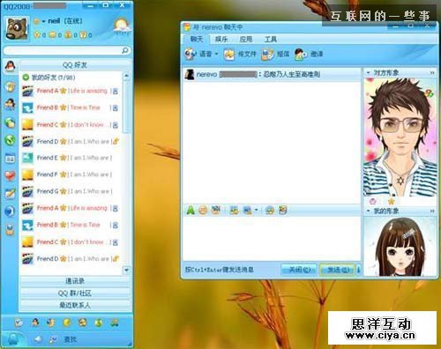The image size is (441, 349).
Task: Click the 关闭(C) close button
Action: point(299,270)
